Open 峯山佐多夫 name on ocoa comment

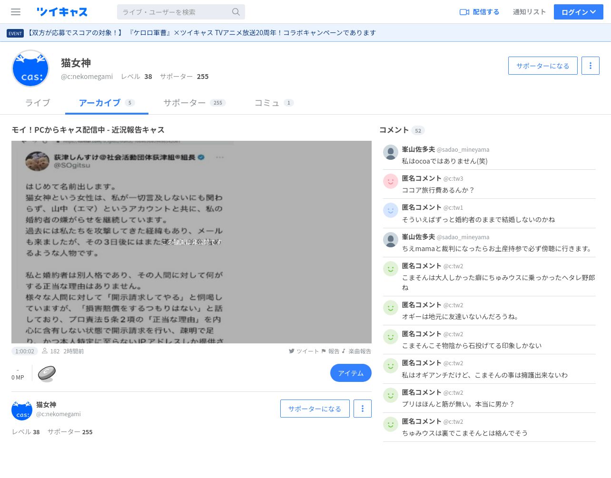pyautogui.click(x=418, y=149)
